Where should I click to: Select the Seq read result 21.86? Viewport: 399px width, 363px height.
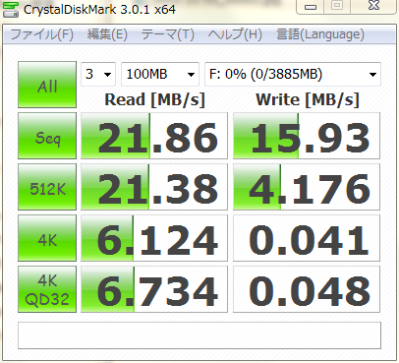(154, 136)
